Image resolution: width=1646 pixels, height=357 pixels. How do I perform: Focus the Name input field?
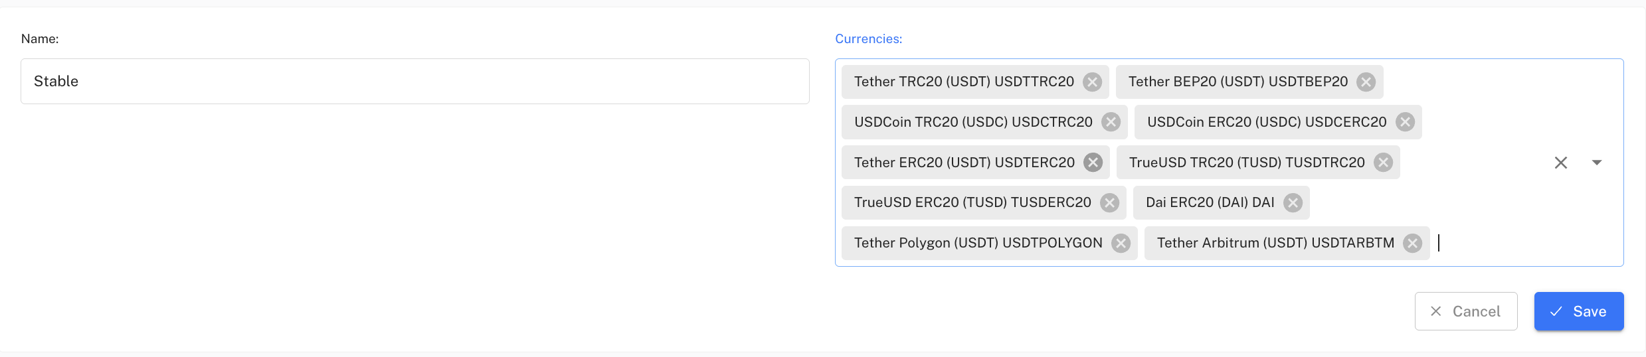click(414, 82)
